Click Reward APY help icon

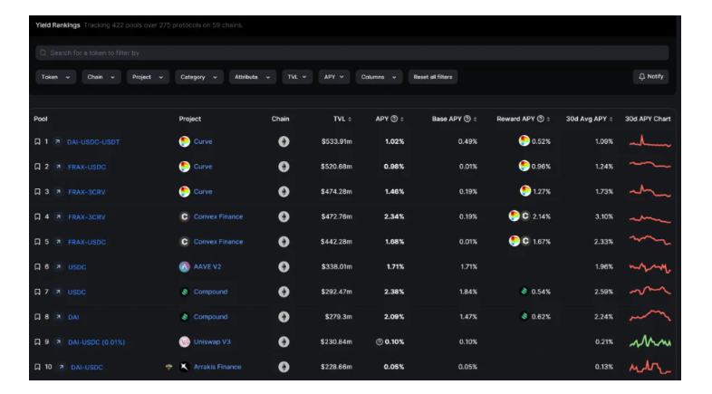[541, 119]
